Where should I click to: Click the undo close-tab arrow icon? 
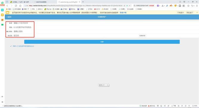coord(192,6)
